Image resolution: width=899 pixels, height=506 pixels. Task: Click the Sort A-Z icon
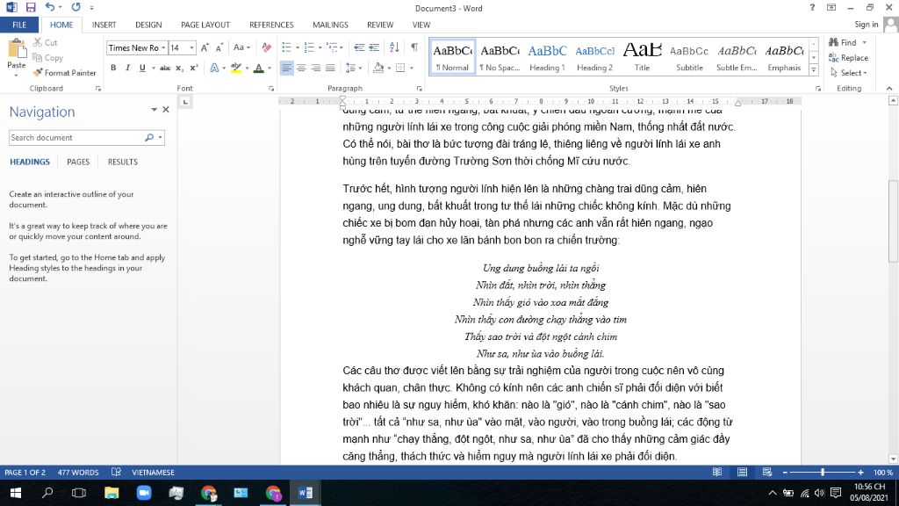394,47
